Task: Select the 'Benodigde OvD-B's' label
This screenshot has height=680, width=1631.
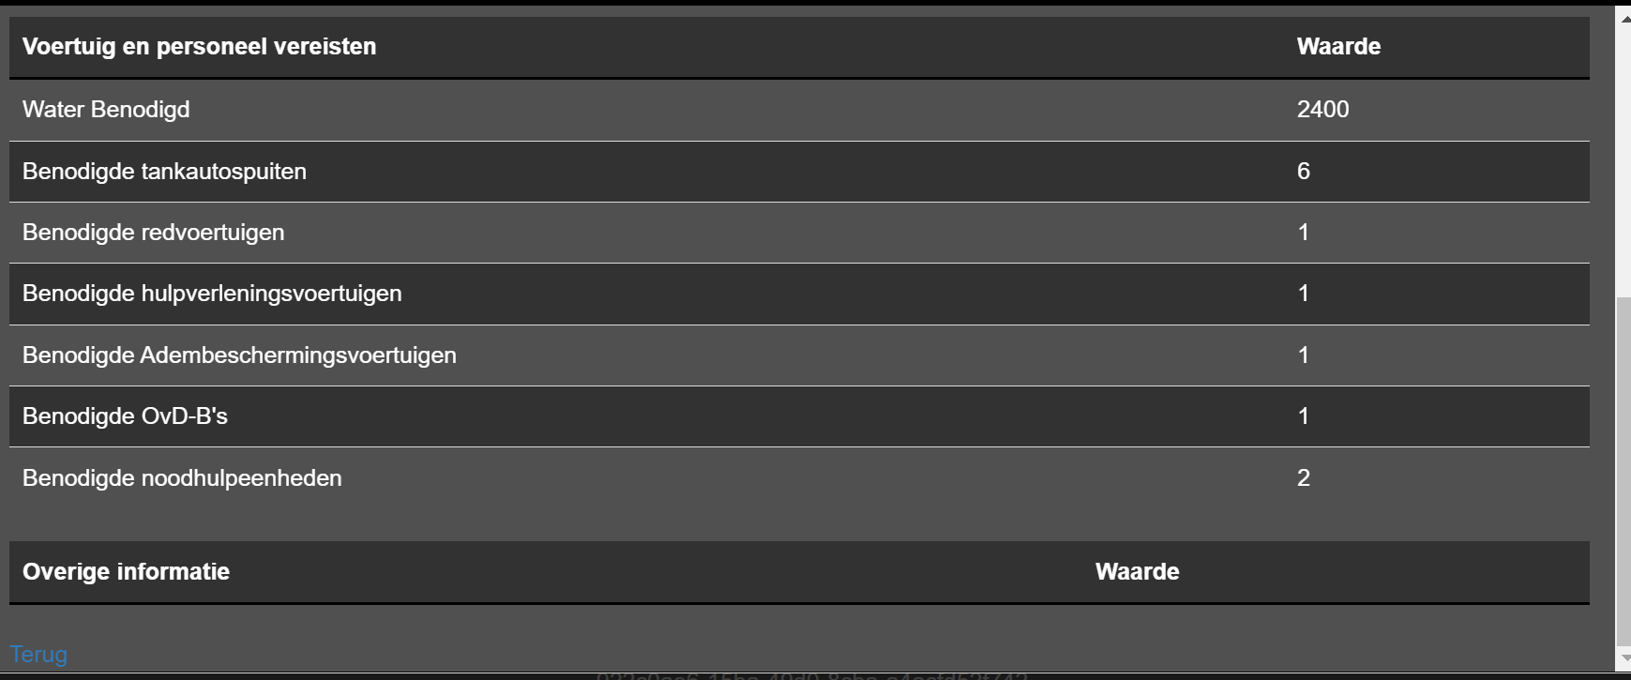Action: [x=125, y=416]
